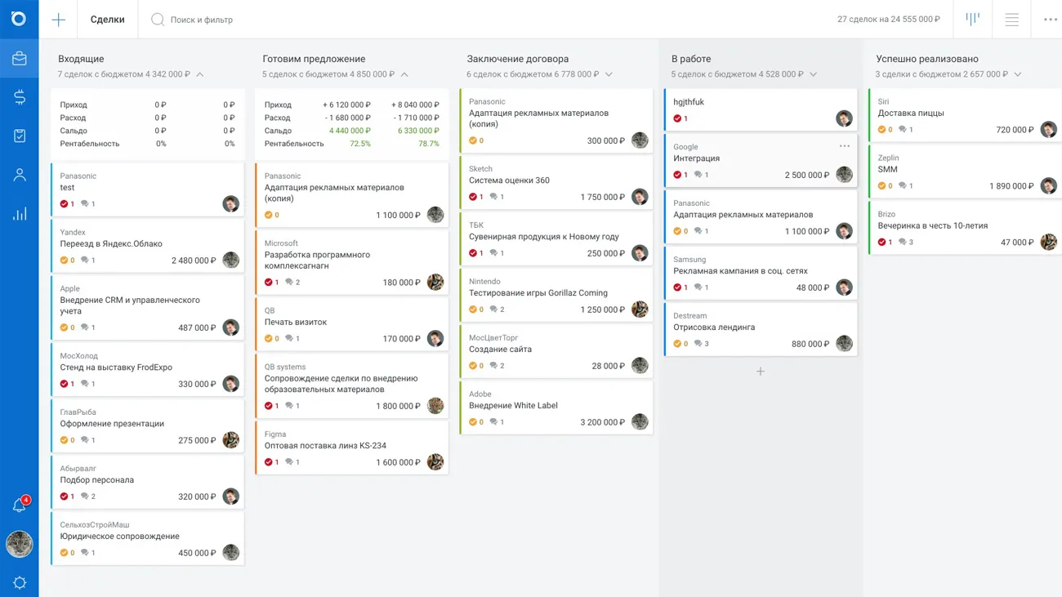Switch to list view icon
The height and width of the screenshot is (597, 1062).
[1011, 20]
